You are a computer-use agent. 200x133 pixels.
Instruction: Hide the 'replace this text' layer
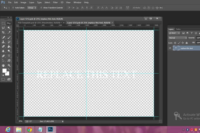tap(170, 48)
